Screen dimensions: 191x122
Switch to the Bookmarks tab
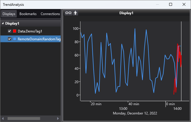[x=28, y=14]
